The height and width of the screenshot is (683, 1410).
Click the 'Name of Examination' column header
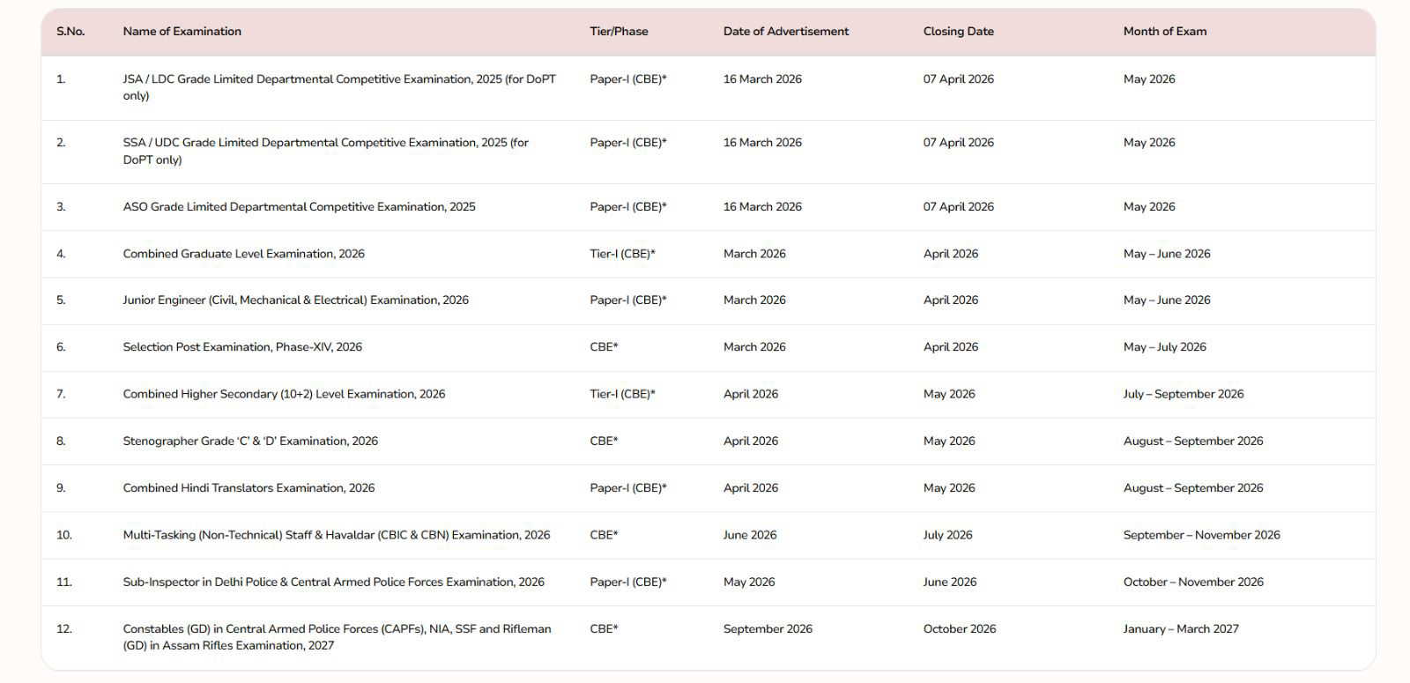(x=182, y=32)
